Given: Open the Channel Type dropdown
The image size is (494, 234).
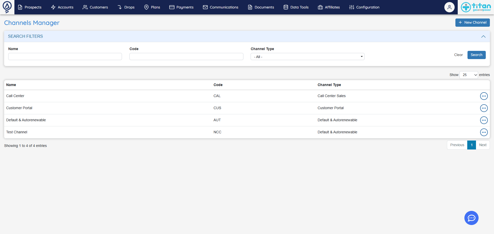Looking at the screenshot, I should pyautogui.click(x=307, y=57).
